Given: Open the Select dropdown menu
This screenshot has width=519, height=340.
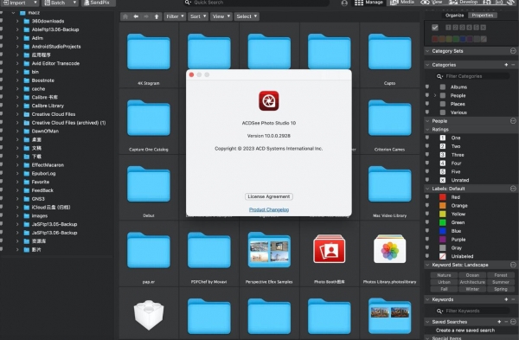Looking at the screenshot, I should [247, 16].
